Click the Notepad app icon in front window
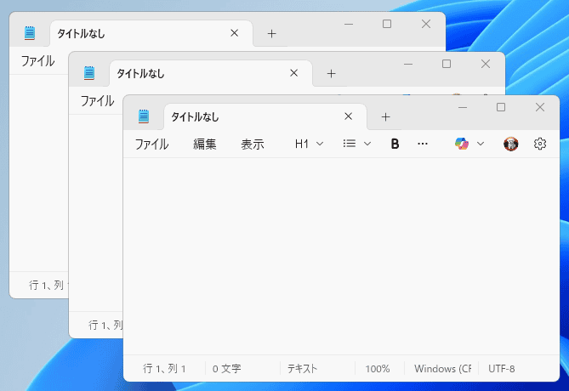The height and width of the screenshot is (391, 569). [x=144, y=116]
